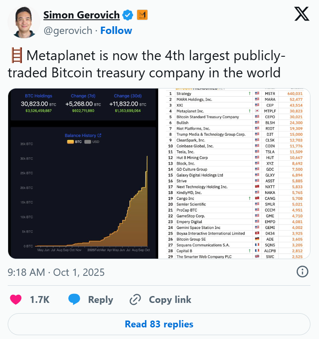The height and width of the screenshot is (339, 319).
Task: Click the orange Metaplanet affiliate badge
Action: pyautogui.click(x=142, y=15)
